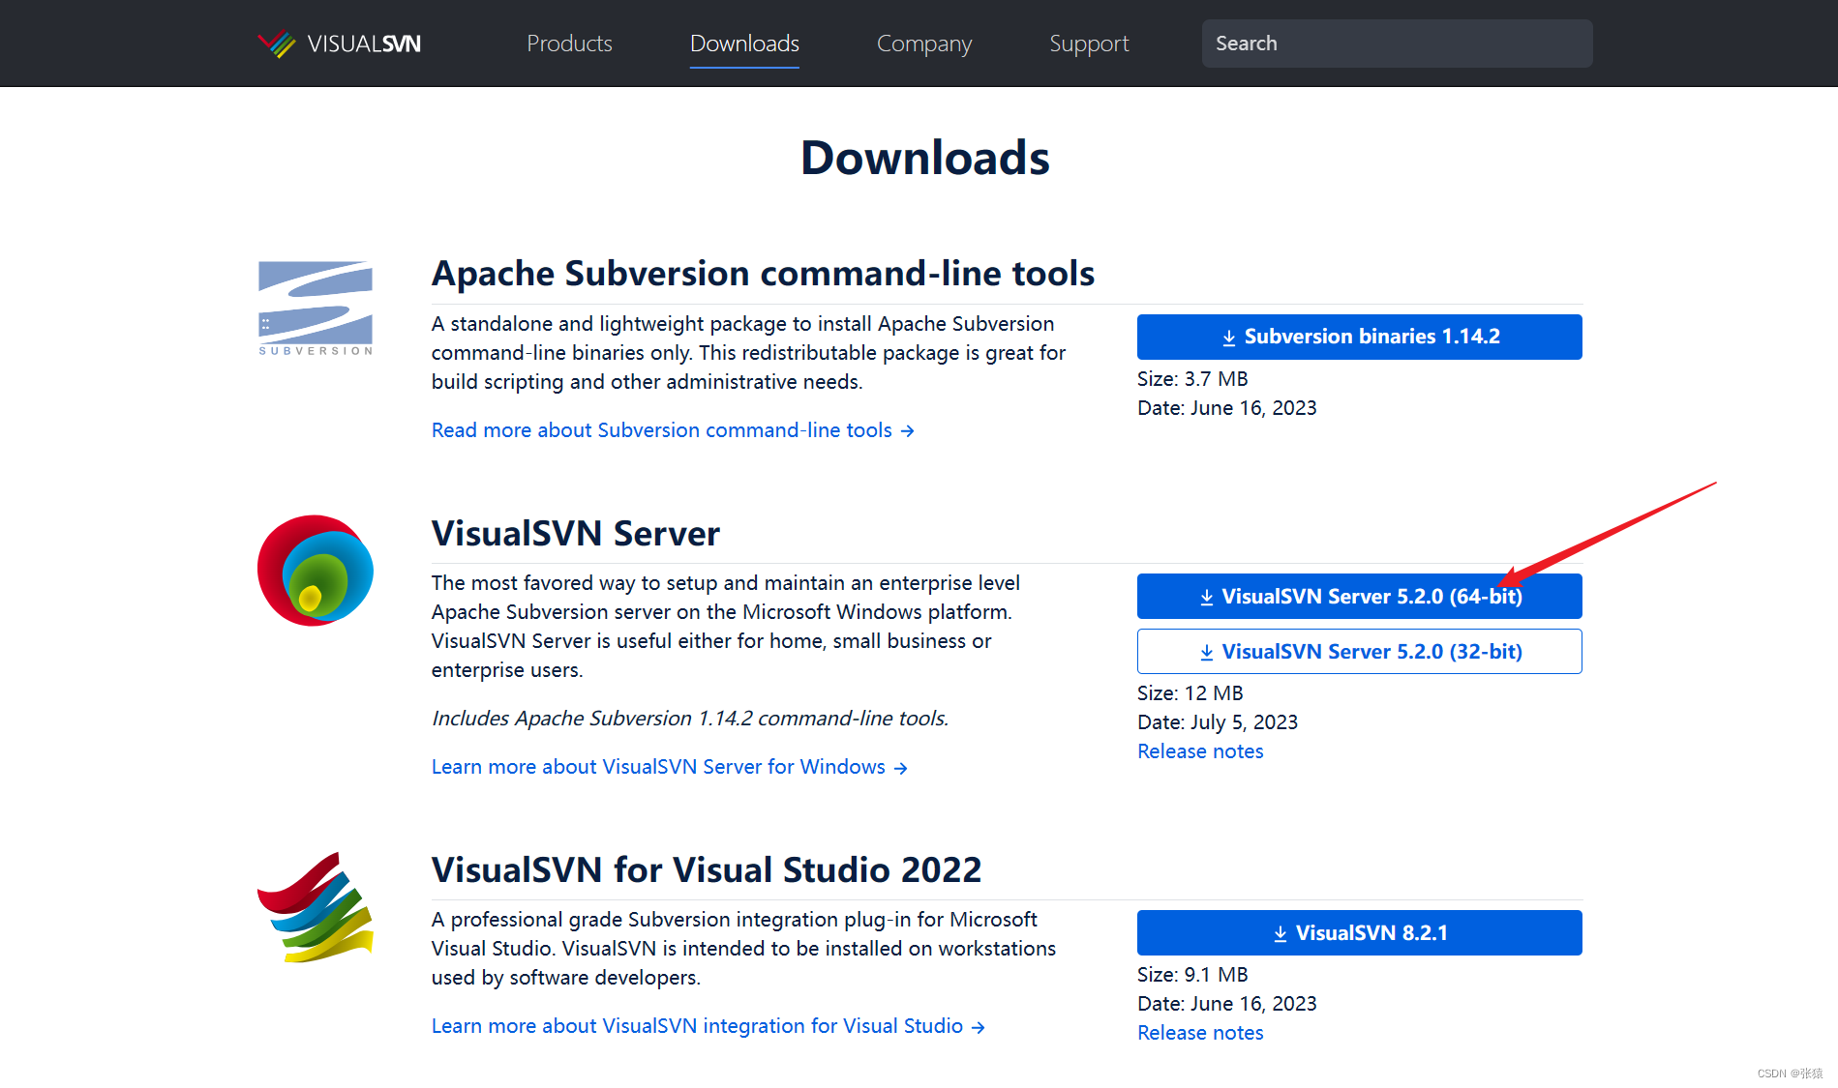Click the VisualSVN logo in header

click(x=339, y=44)
